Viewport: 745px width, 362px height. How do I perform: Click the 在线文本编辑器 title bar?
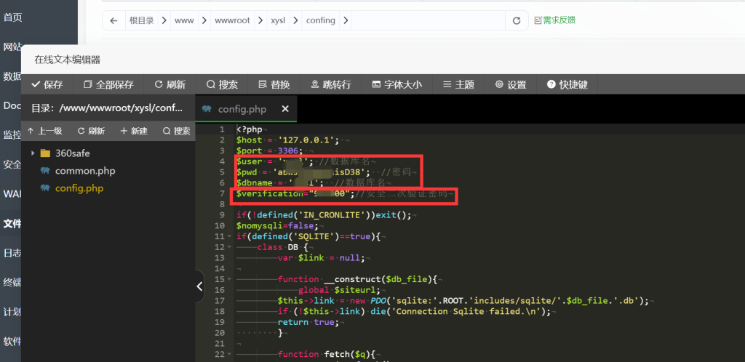click(383, 60)
